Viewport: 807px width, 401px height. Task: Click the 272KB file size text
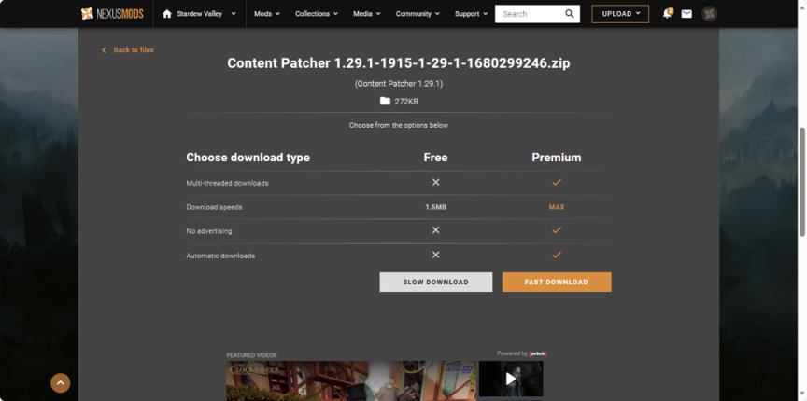(406, 102)
